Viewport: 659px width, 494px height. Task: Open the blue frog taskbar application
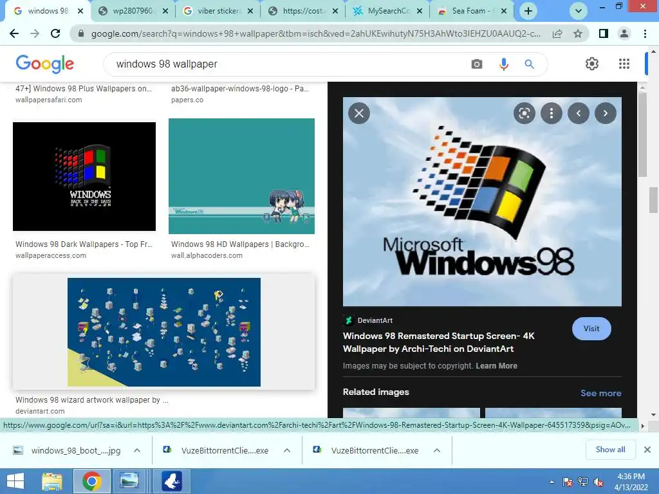coord(172,481)
